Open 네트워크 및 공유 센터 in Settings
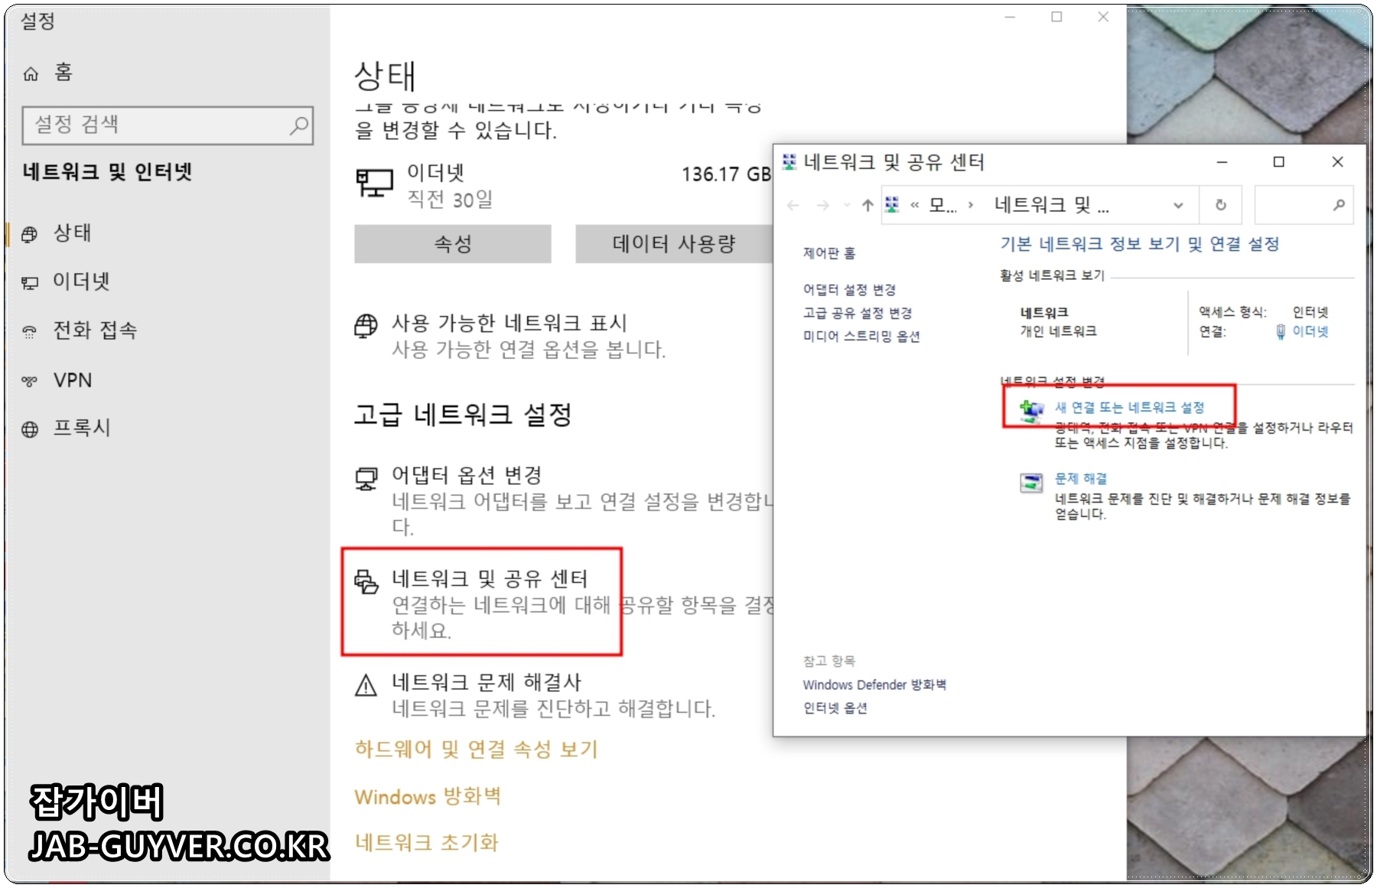This screenshot has width=1377, height=888. click(x=490, y=579)
